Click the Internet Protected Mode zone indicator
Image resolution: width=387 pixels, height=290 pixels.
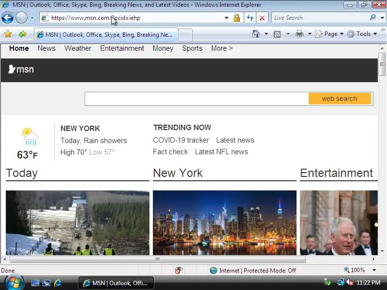[253, 271]
